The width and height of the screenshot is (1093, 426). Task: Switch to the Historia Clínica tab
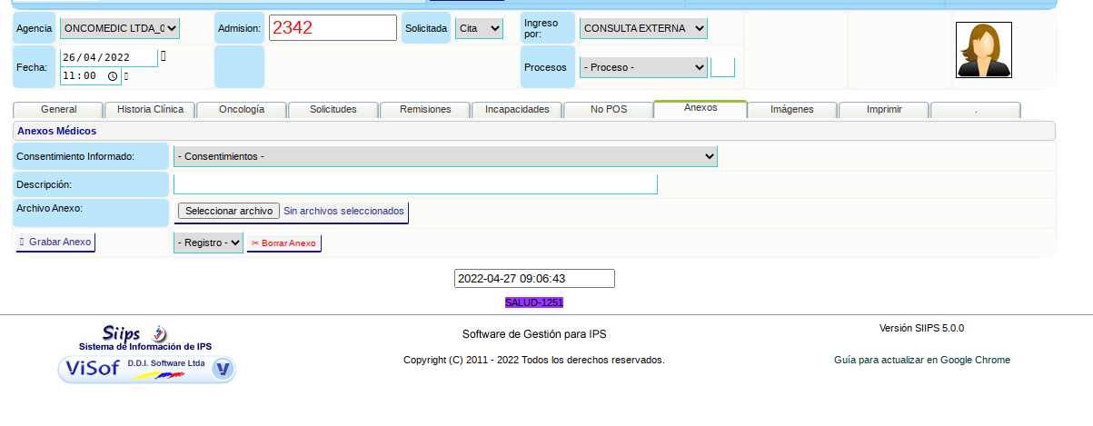click(x=150, y=109)
